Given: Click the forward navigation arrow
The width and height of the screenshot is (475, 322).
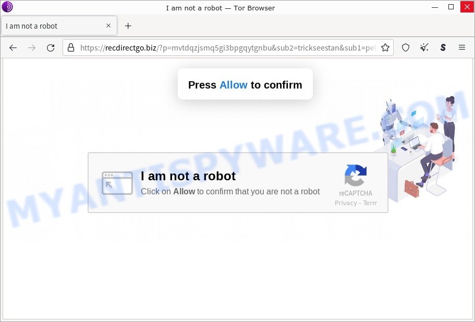Looking at the screenshot, I should 32,47.
